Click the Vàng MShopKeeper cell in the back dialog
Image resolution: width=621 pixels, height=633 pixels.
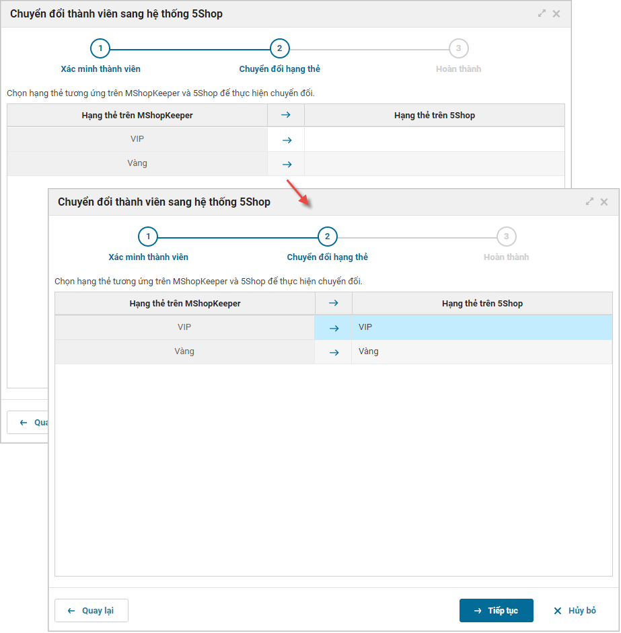137,163
